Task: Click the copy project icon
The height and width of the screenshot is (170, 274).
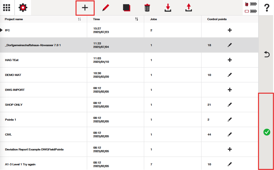Action: (127, 8)
